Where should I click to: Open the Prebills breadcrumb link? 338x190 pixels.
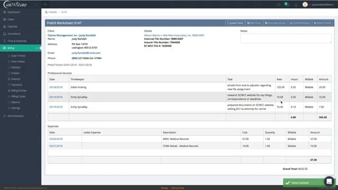tap(53, 12)
